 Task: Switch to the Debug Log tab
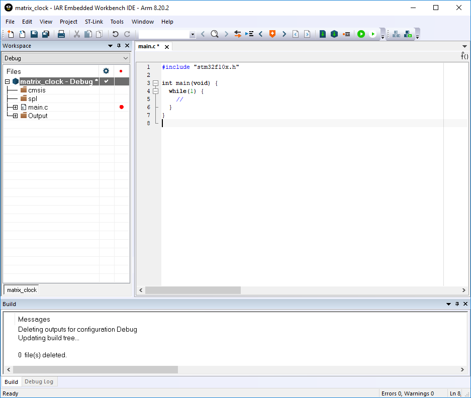coord(39,381)
